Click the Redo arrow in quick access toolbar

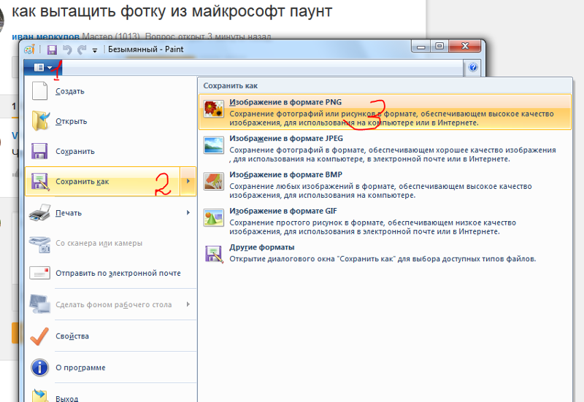pos(82,50)
